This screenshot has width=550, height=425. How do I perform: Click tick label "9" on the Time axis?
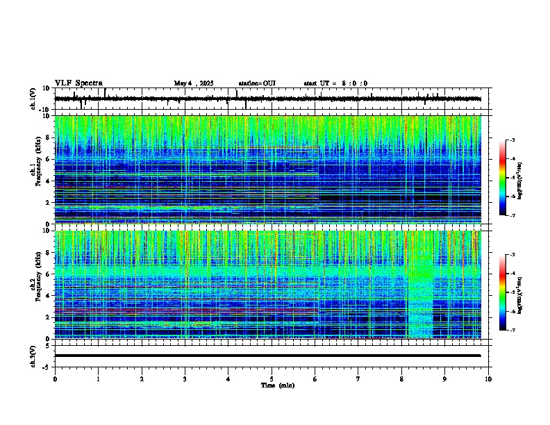click(x=444, y=379)
